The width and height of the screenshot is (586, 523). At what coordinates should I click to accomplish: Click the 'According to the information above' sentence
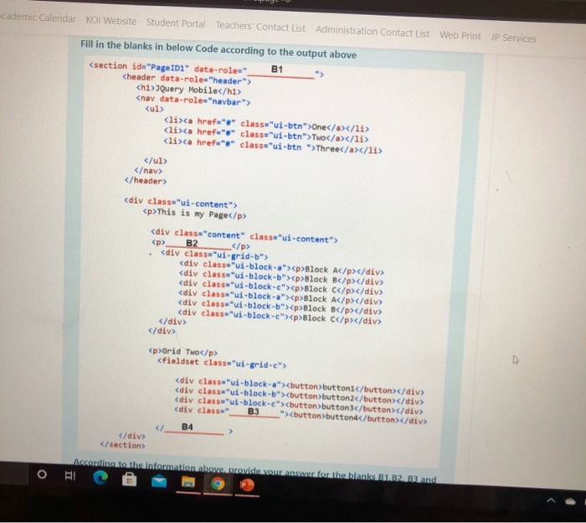pos(254,471)
